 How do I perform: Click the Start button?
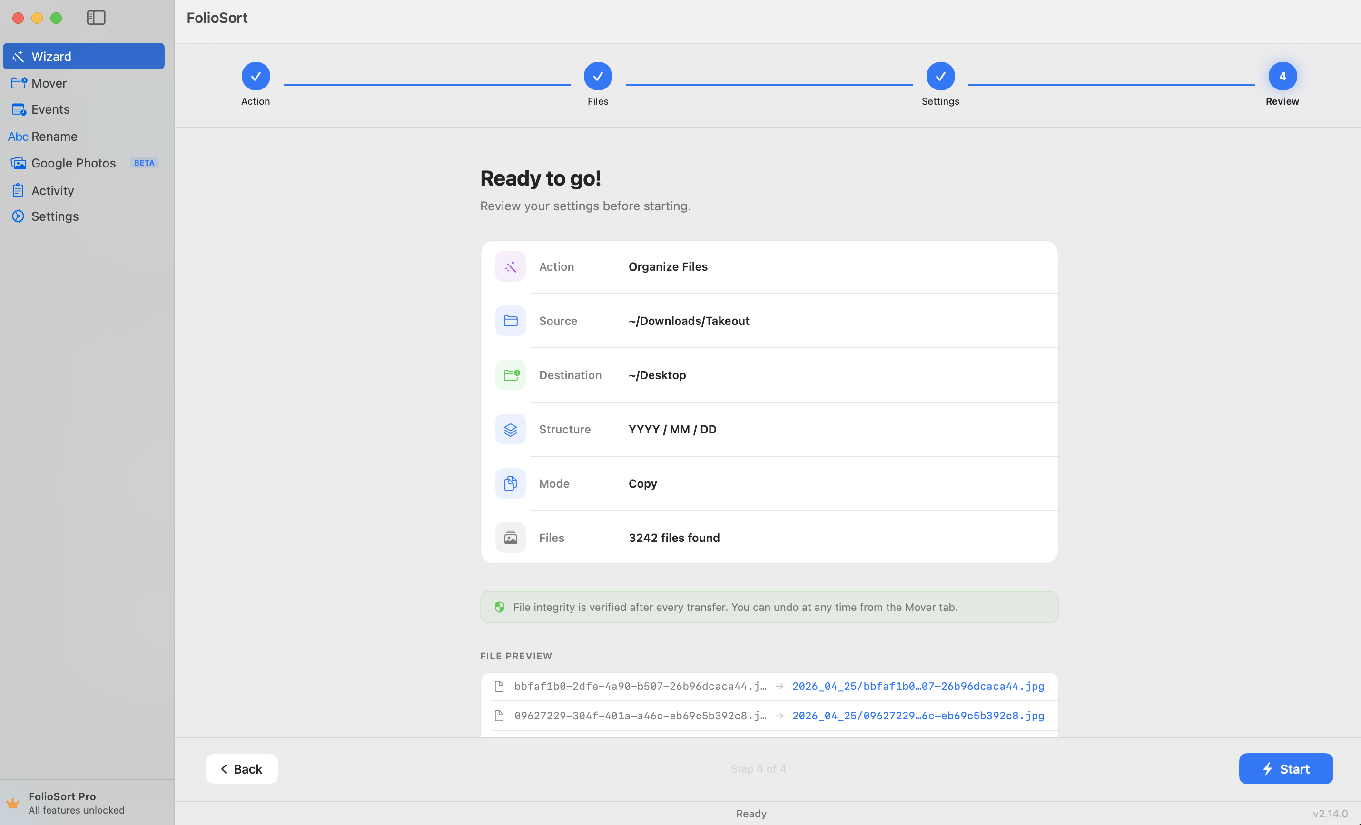click(x=1285, y=769)
